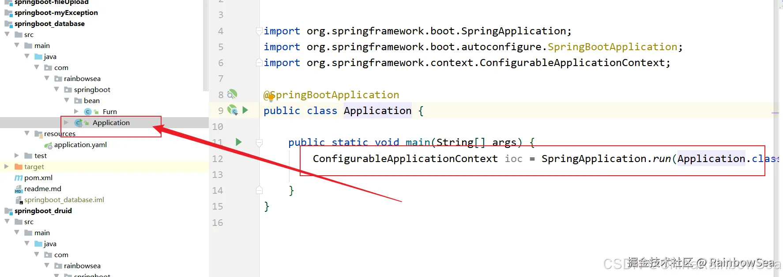Screen dimensions: 783x277
Task: Collapse the main folder under springboot_database
Action: tap(17, 45)
